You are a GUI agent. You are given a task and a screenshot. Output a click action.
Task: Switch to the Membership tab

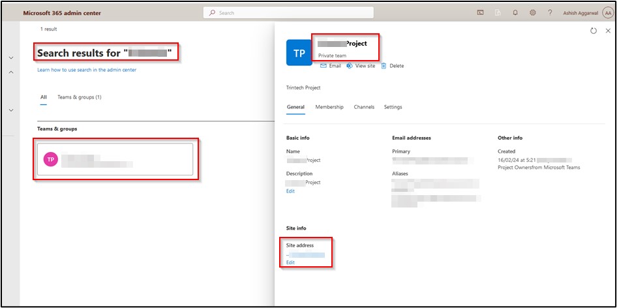click(329, 107)
